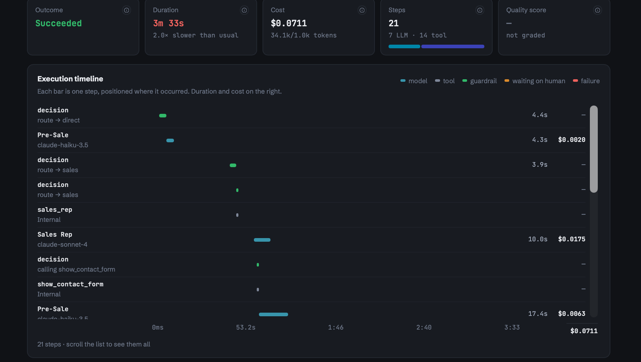This screenshot has height=362, width=641.
Task: Click the "34.1k/1.0k tokens" text
Action: click(x=304, y=35)
